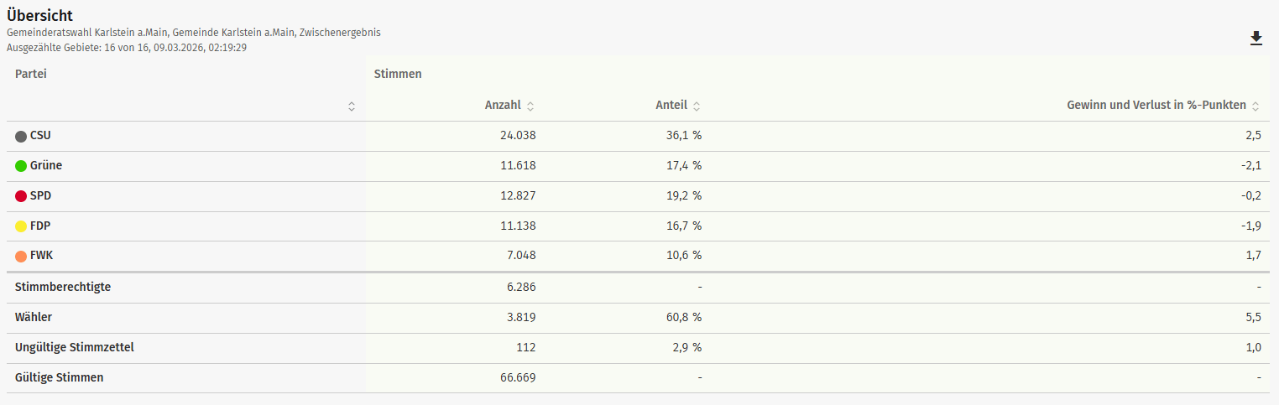Screen dimensions: 1279x405
Task: Sort by Anzahl sort arrows
Action: point(530,106)
